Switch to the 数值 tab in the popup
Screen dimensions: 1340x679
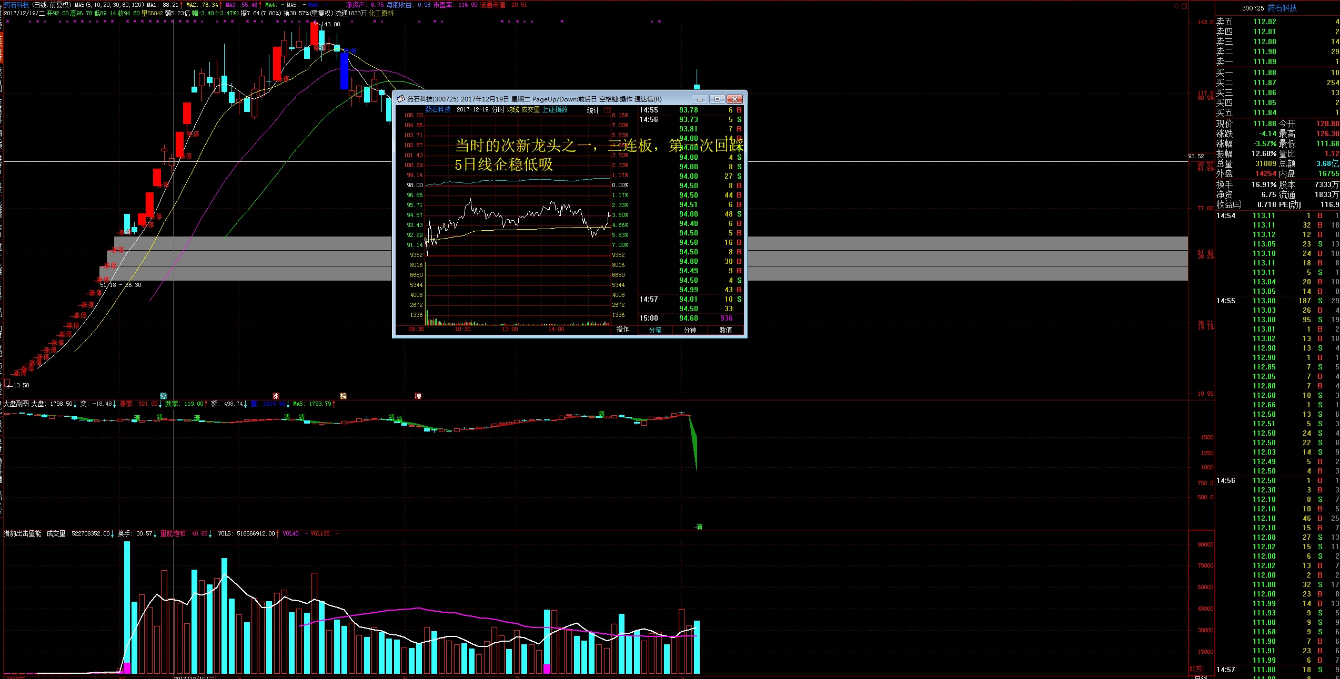726,330
